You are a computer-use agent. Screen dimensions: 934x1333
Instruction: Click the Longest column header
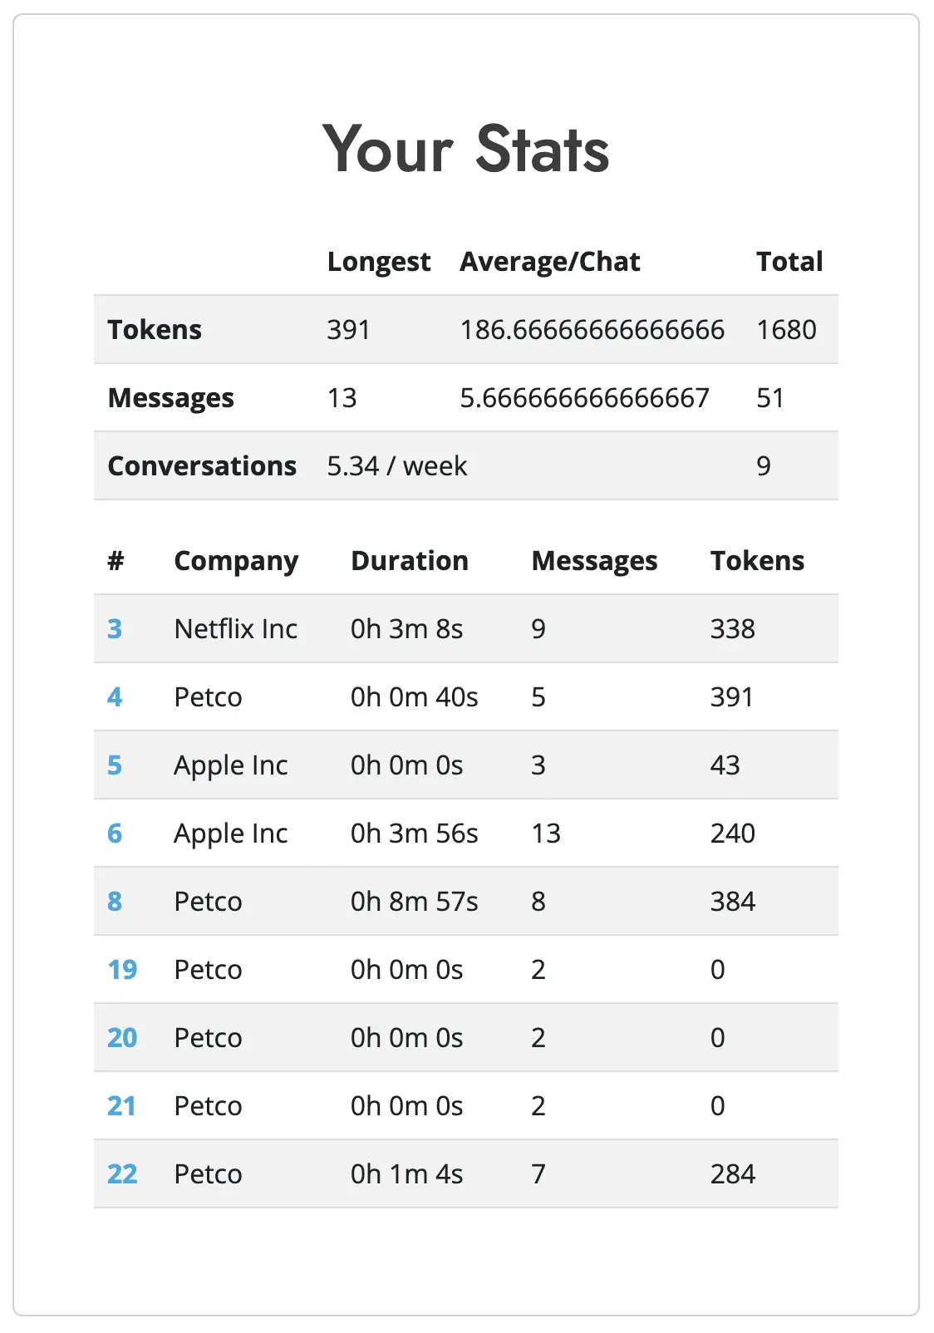pyautogui.click(x=379, y=262)
